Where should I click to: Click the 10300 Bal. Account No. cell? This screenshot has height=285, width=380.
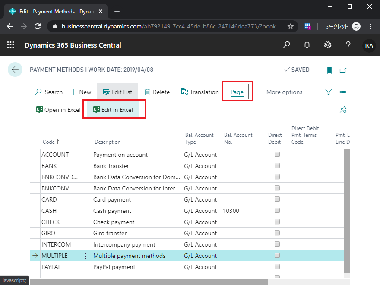click(244, 211)
